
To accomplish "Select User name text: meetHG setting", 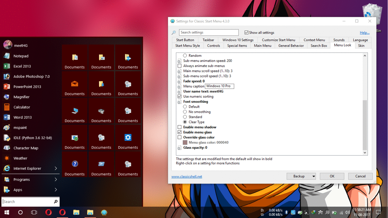I will 203,91.
